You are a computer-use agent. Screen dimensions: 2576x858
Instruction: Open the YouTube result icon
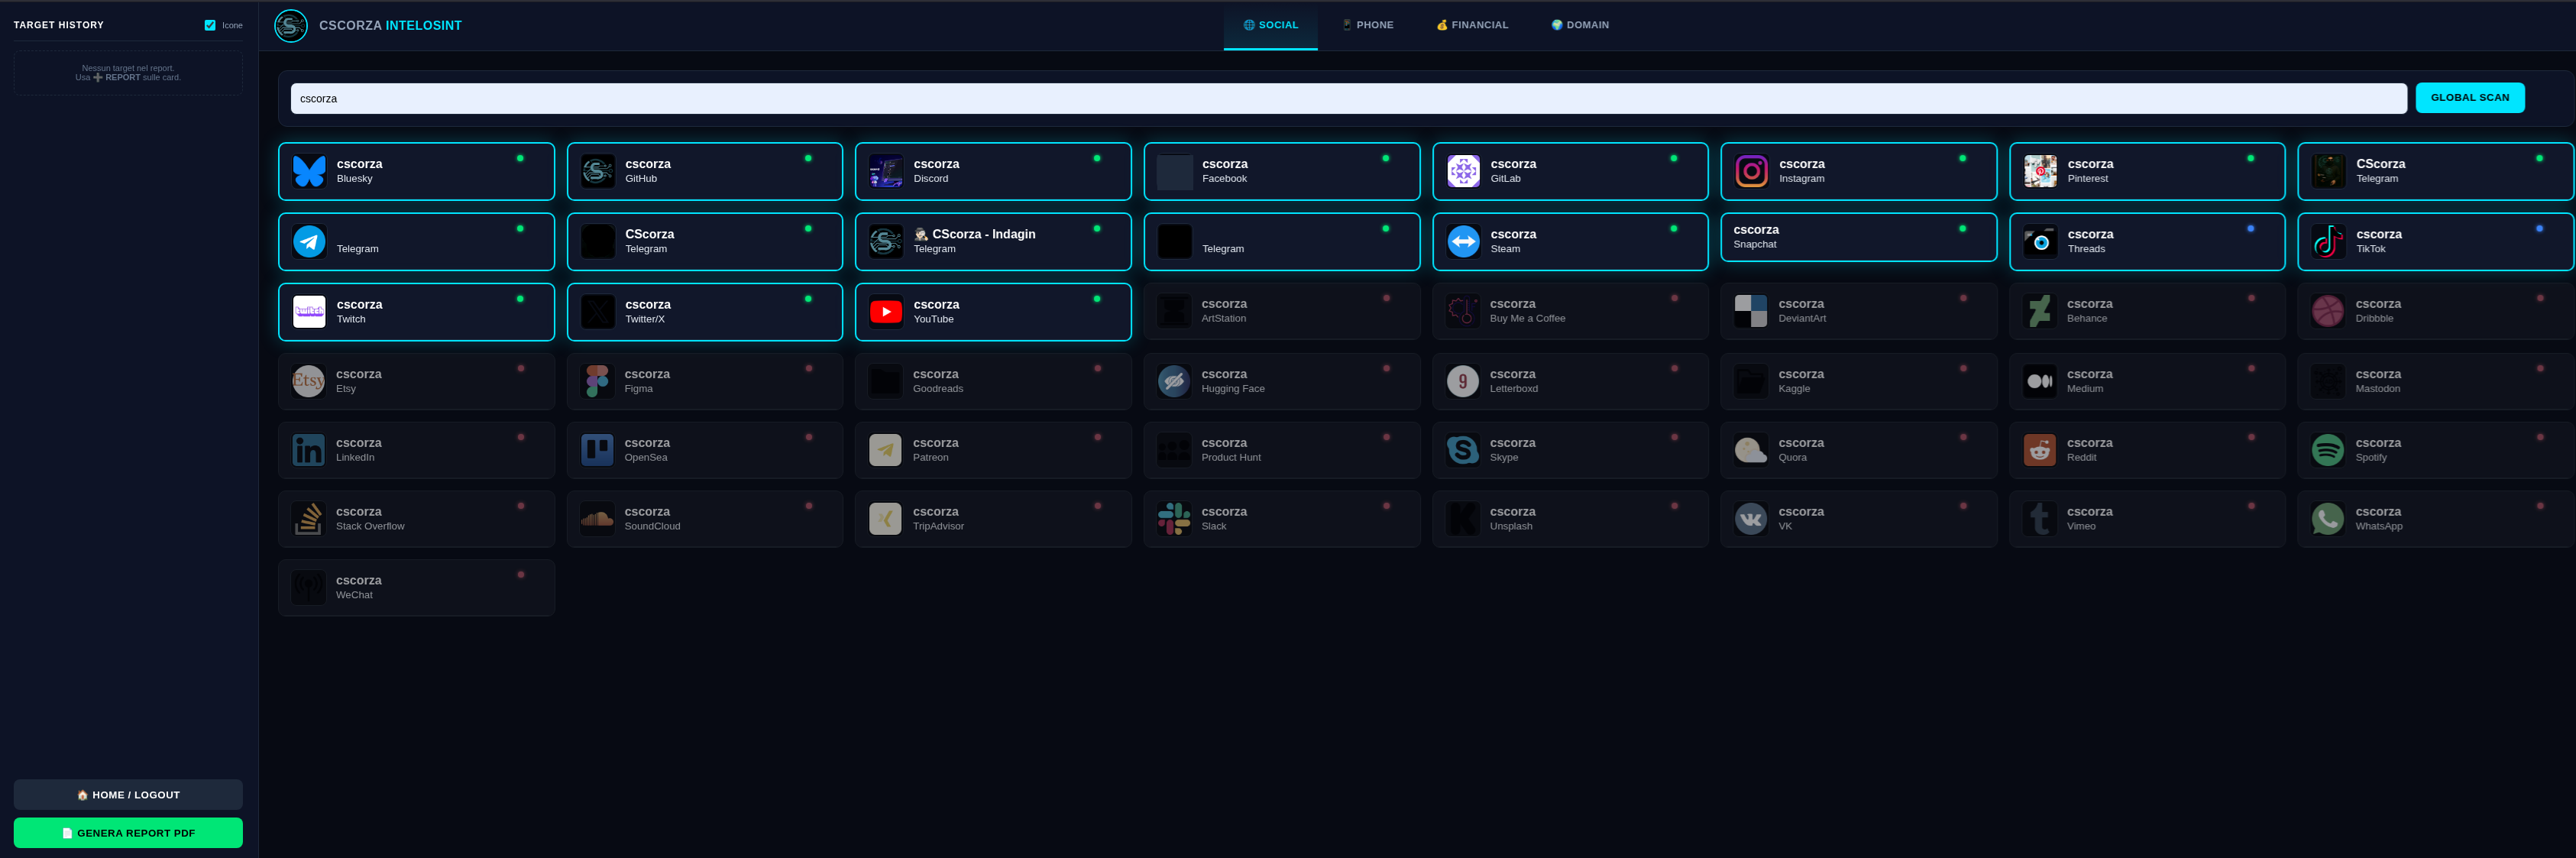[x=885, y=312]
